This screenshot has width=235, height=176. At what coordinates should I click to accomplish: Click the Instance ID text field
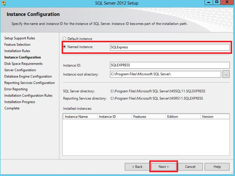pyautogui.click(x=170, y=65)
